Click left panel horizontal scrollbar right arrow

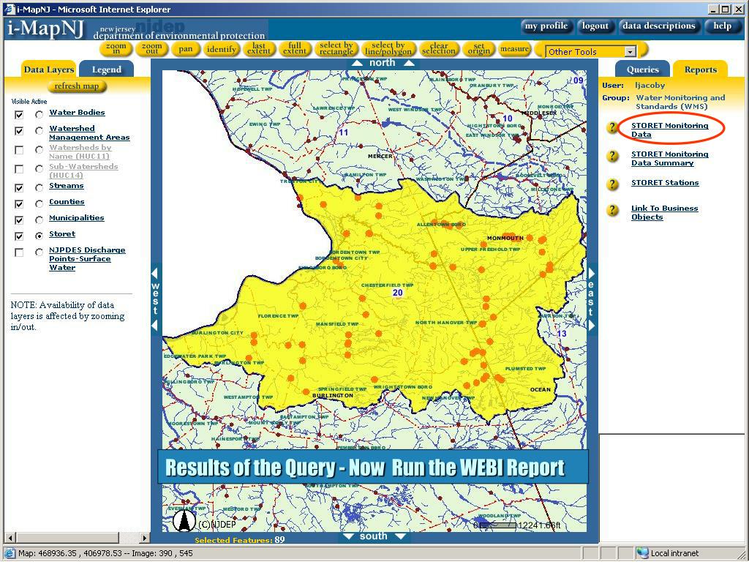pos(144,538)
